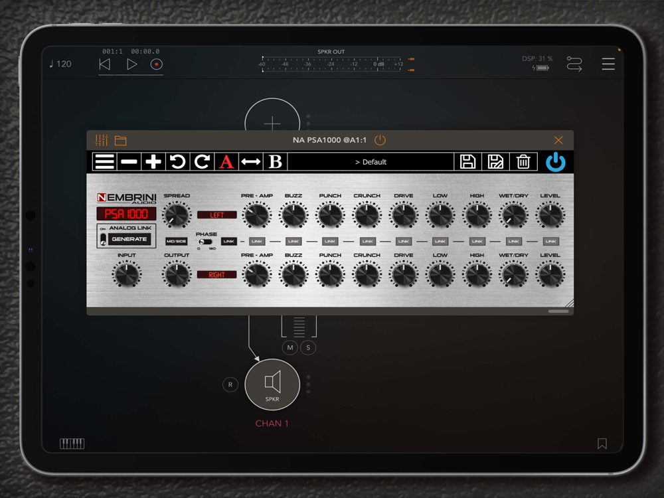Viewport: 664px width, 498px height.
Task: Click the LINK button under left HIGH
Action: (477, 242)
